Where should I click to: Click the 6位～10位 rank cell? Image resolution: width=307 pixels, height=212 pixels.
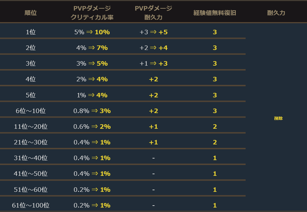(31, 111)
